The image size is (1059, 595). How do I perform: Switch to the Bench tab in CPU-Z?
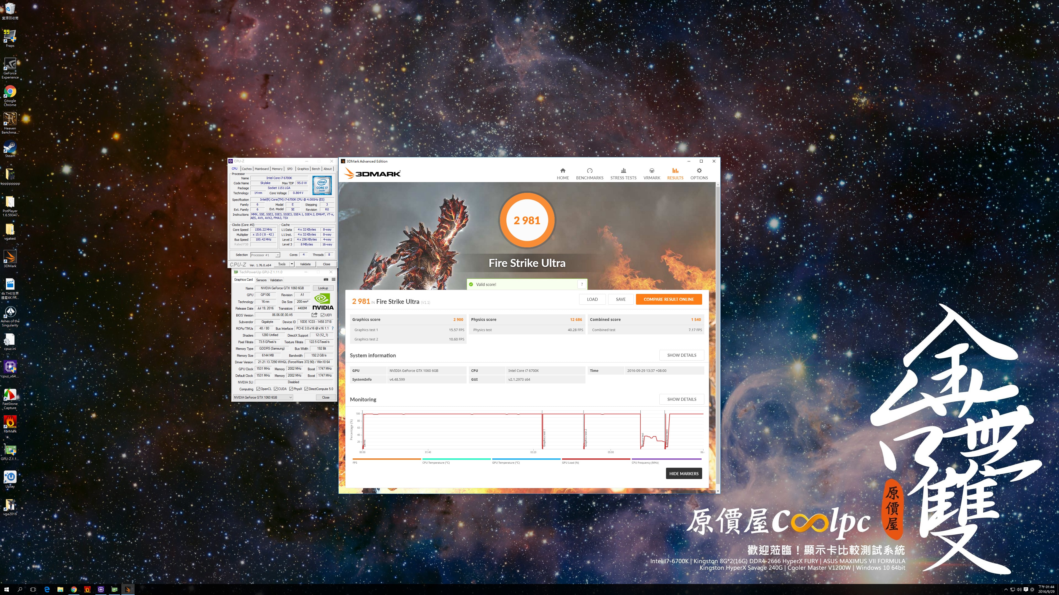[x=316, y=169]
